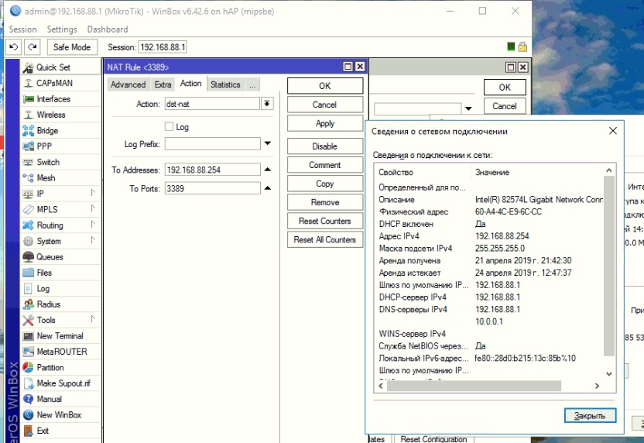Expand the MPLS submenu in sidebar
The width and height of the screenshot is (644, 443).
tap(93, 208)
